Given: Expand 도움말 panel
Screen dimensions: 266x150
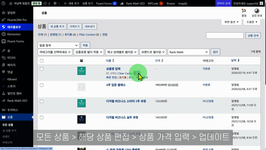Looking at the screenshot, I should [252, 22].
